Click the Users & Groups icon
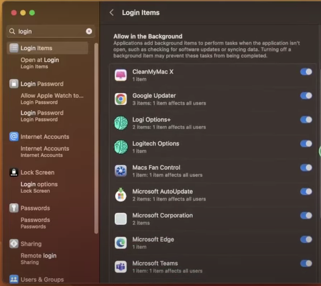 click(x=14, y=279)
